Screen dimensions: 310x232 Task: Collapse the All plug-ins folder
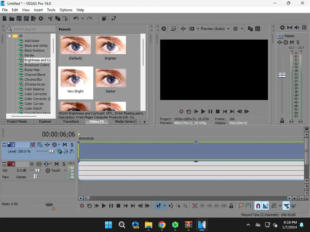9,36
